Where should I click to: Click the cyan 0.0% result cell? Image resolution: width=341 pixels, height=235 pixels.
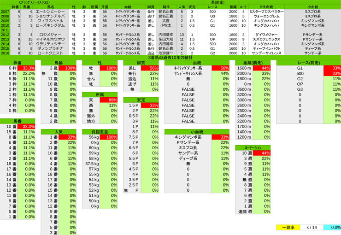pyautogui.click(x=332, y=227)
